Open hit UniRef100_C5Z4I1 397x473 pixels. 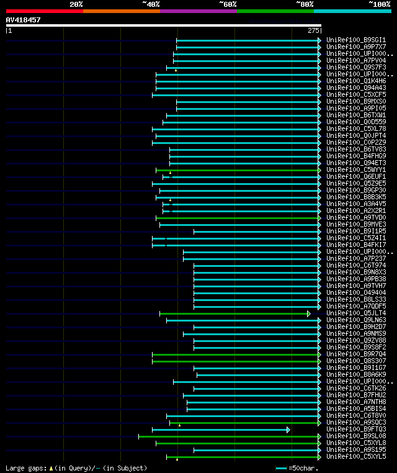click(x=356, y=238)
